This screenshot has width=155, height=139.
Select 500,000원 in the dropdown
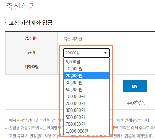(87, 117)
